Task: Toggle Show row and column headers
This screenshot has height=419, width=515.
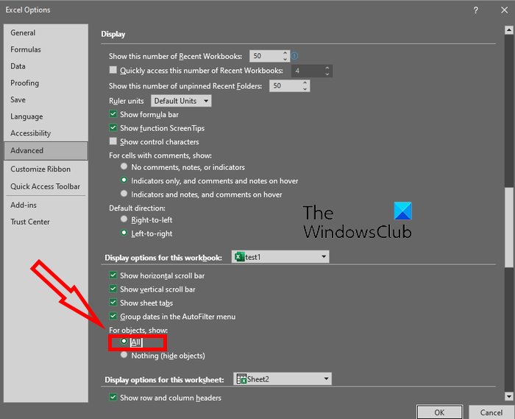Action: pos(113,398)
